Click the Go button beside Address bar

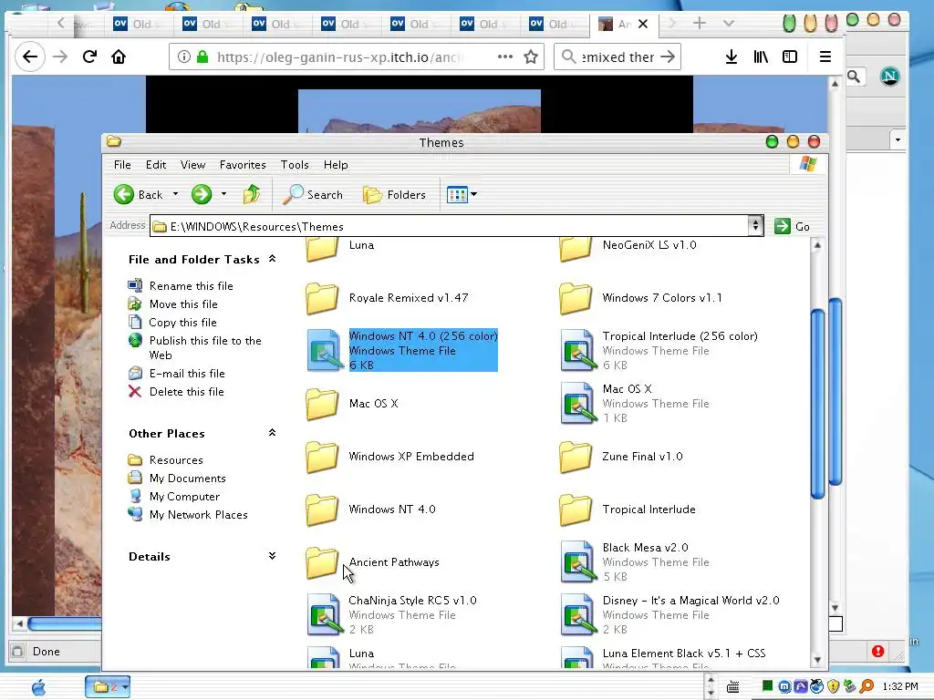point(793,226)
